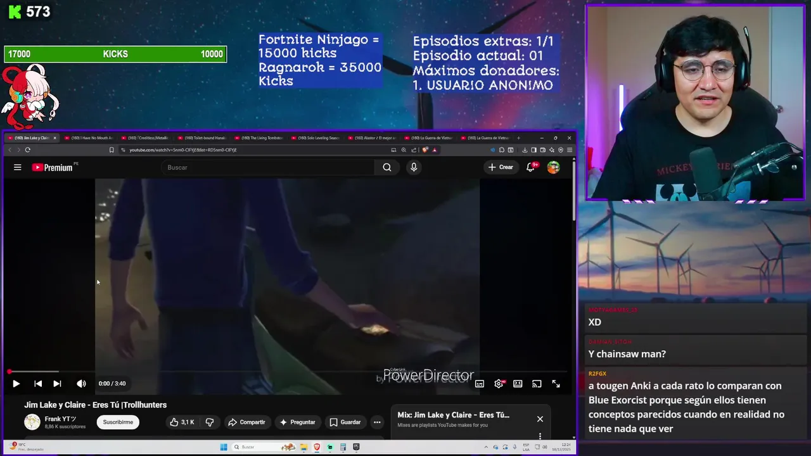Subscribe to Frank YT with Suscribirme
811x456 pixels.
118,422
